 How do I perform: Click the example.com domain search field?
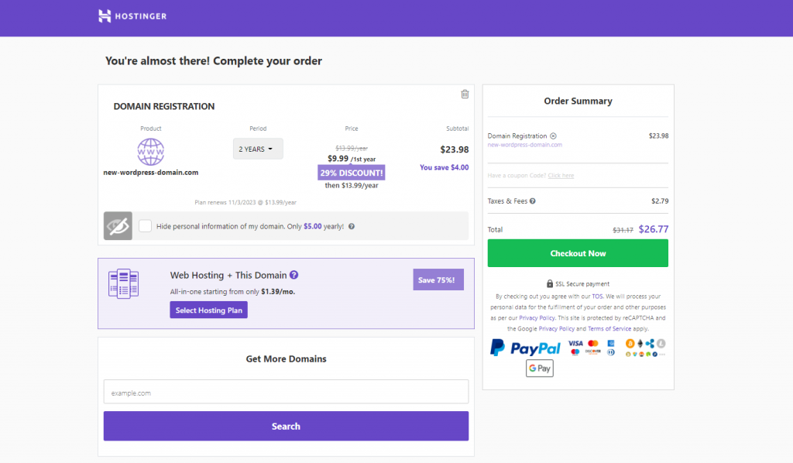(286, 392)
